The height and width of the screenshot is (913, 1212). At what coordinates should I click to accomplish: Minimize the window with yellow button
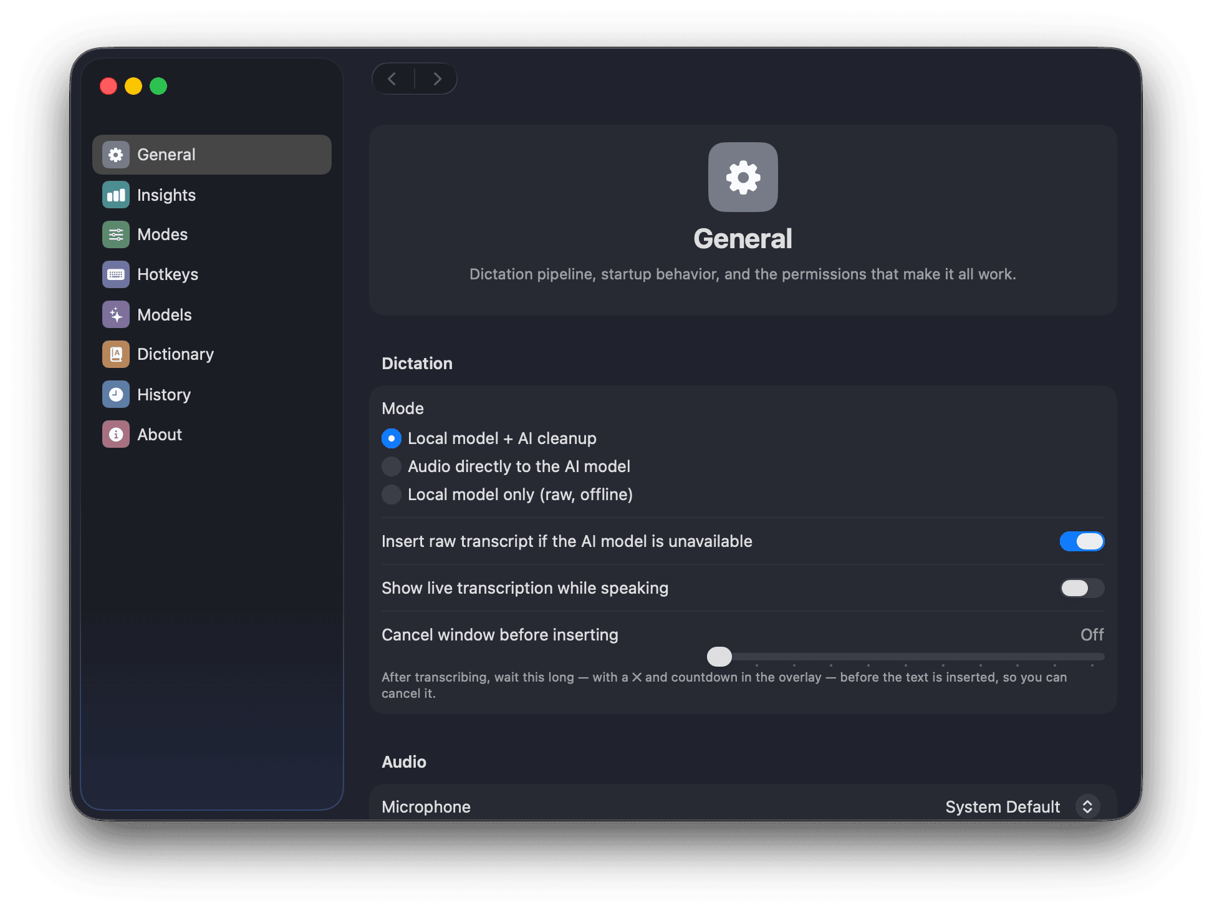[133, 86]
